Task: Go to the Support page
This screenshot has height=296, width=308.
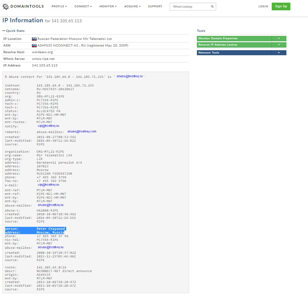Action: point(155,6)
